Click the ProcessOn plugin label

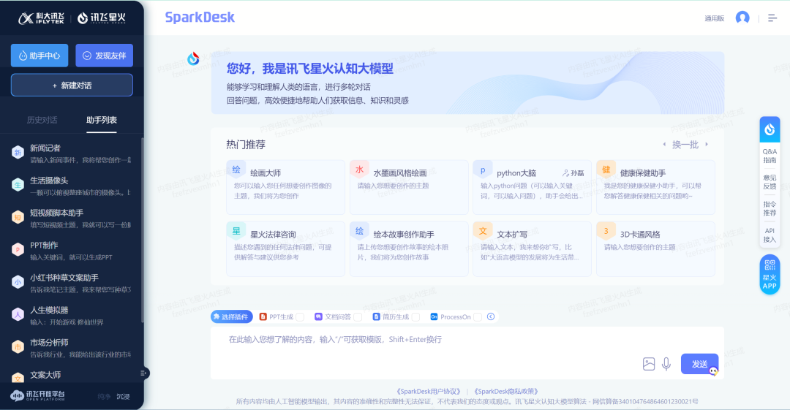[x=456, y=317]
